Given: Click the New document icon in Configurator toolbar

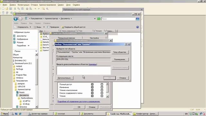Looking at the screenshot, I should (3, 9).
